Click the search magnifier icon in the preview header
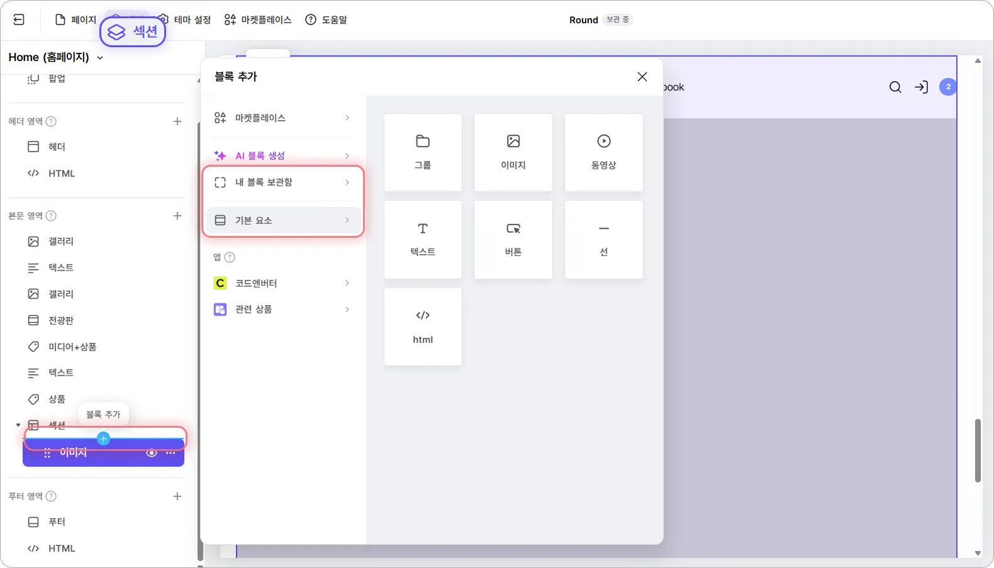This screenshot has width=994, height=568. click(895, 87)
